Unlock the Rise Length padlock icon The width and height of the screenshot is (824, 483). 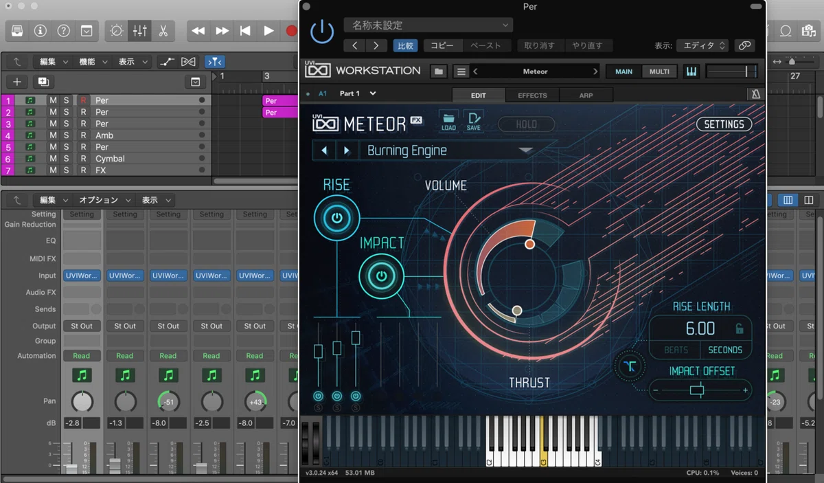(x=740, y=328)
